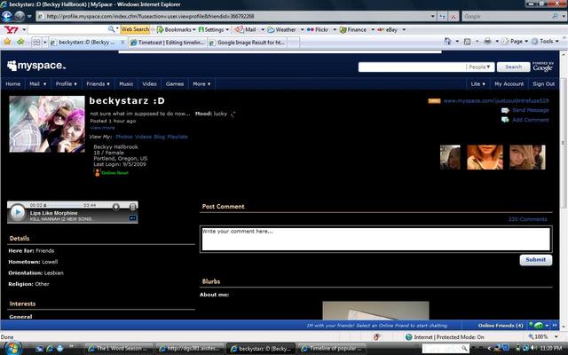This screenshot has width=568, height=355.
Task: Click the round add-song icon in music player
Action: tap(116, 207)
